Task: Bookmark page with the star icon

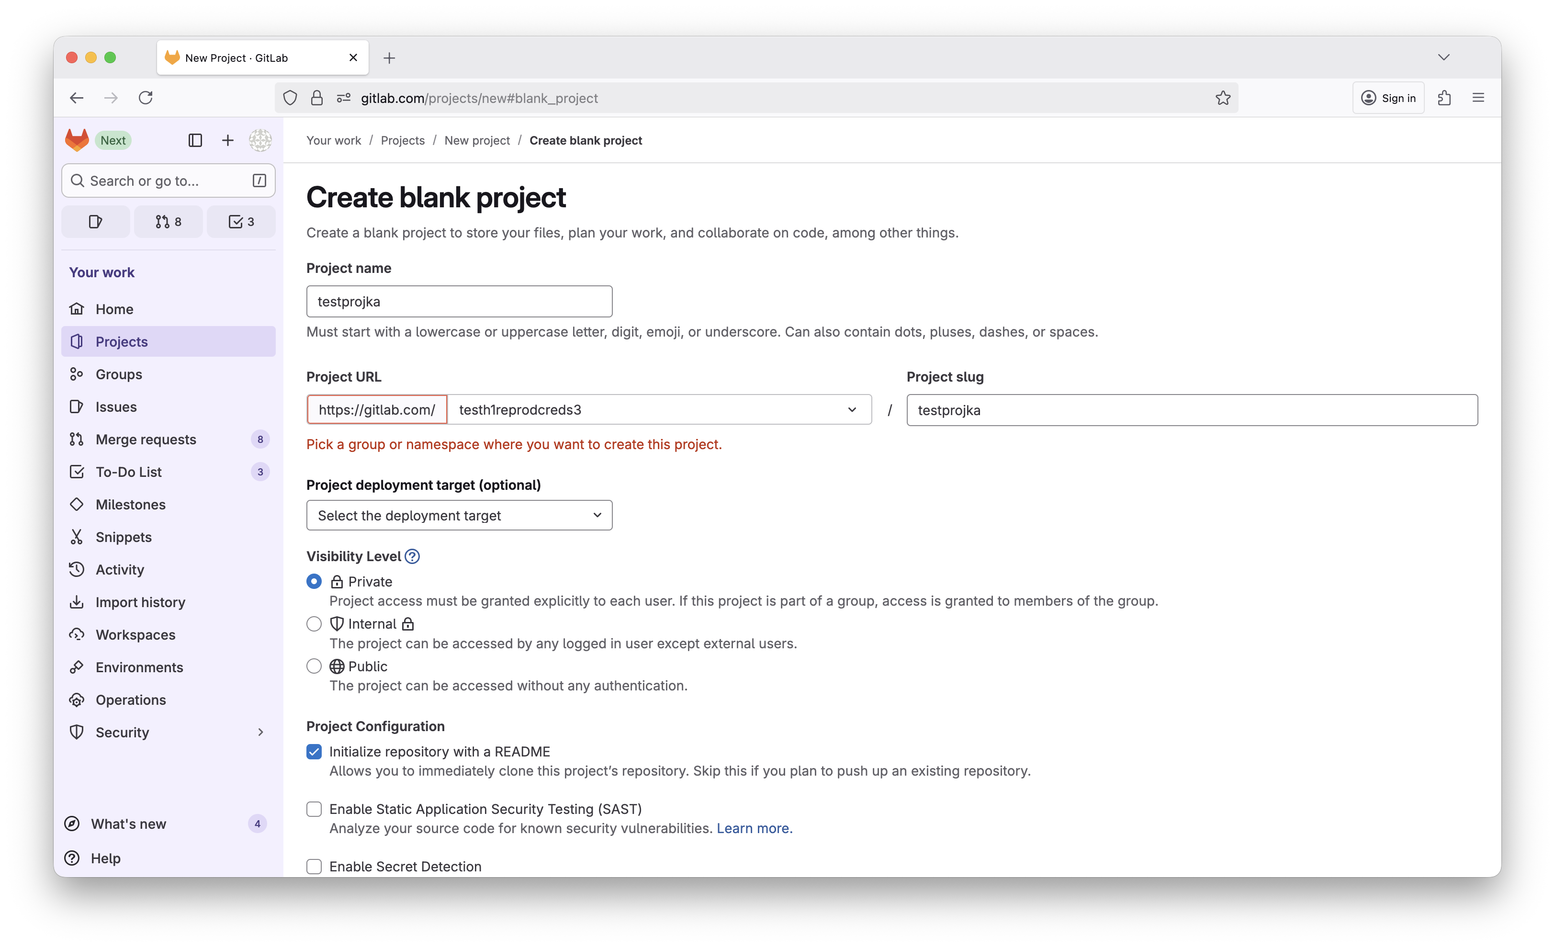Action: point(1223,98)
